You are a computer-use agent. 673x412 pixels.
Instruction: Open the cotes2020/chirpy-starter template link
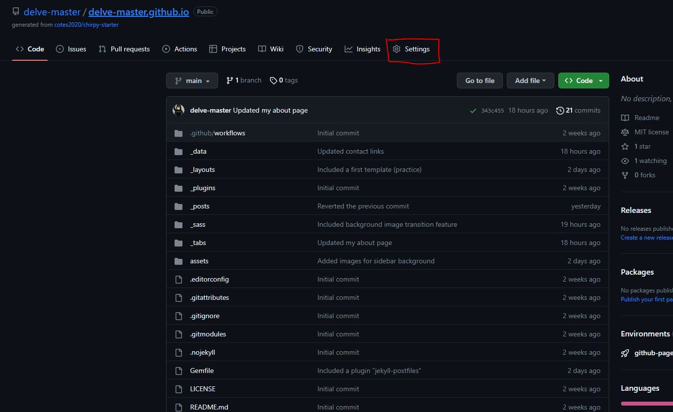[87, 24]
